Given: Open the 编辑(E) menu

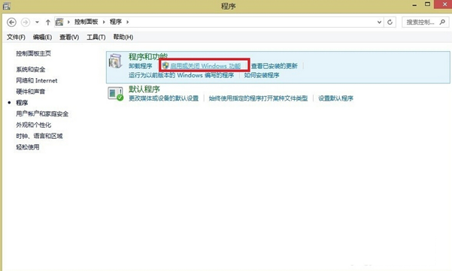Looking at the screenshot, I should (42, 37).
